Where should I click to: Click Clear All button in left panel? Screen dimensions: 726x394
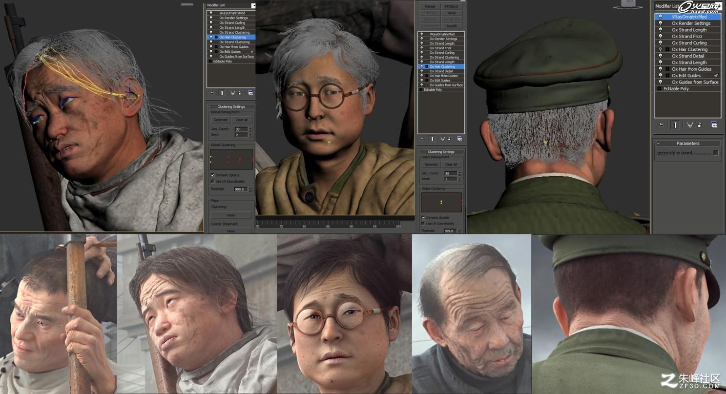(242, 120)
